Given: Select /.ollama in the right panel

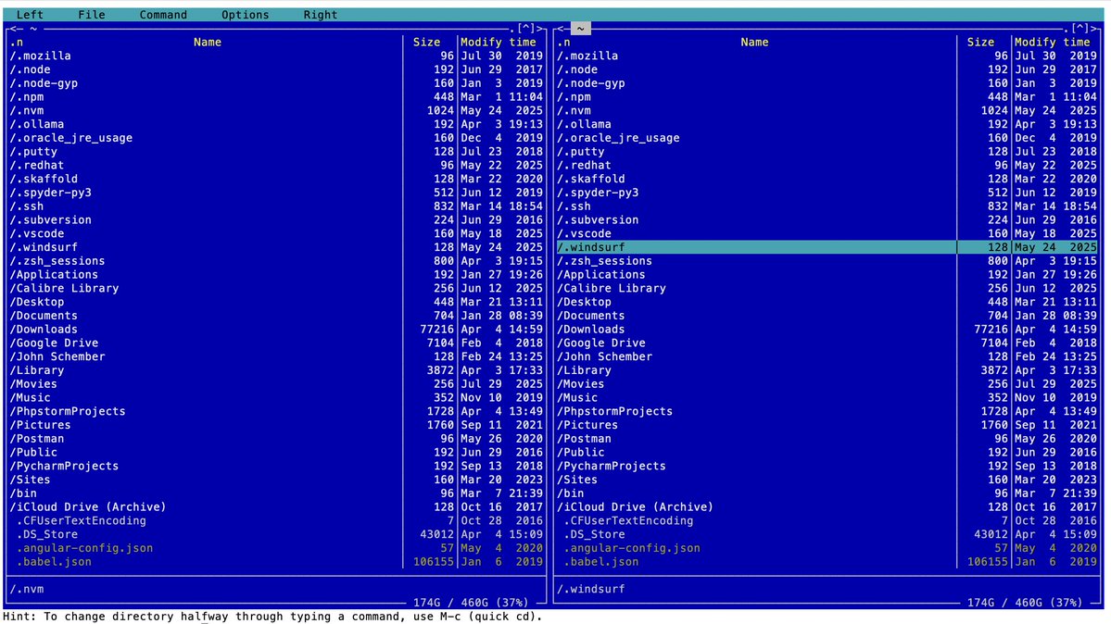Looking at the screenshot, I should (x=827, y=124).
